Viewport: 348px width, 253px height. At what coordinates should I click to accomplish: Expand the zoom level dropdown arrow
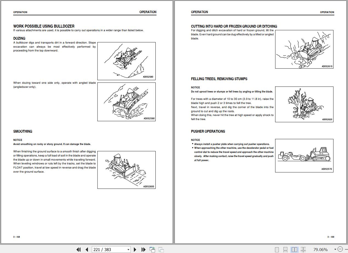click(335, 249)
